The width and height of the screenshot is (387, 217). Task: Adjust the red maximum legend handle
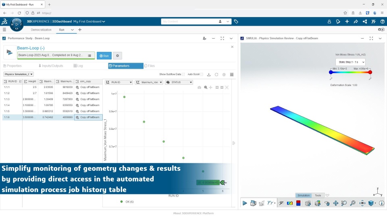tap(370, 72)
